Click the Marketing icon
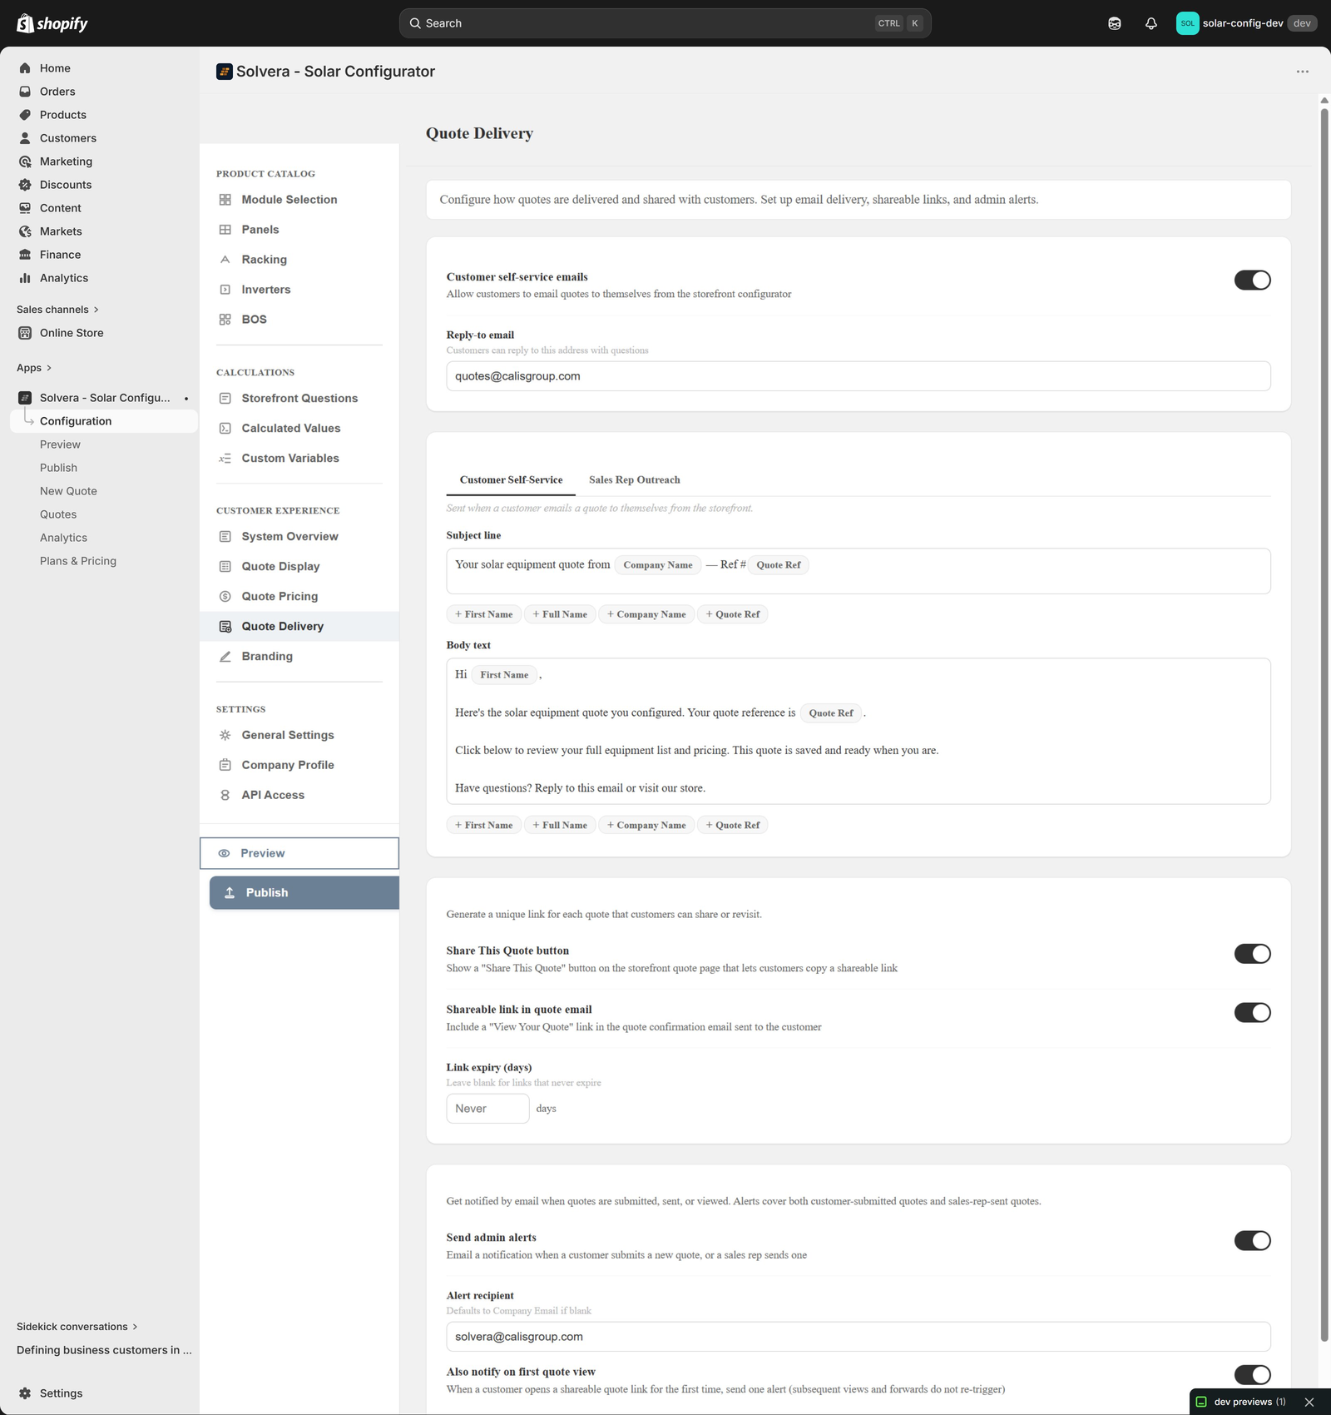The width and height of the screenshot is (1331, 1415). coord(25,161)
